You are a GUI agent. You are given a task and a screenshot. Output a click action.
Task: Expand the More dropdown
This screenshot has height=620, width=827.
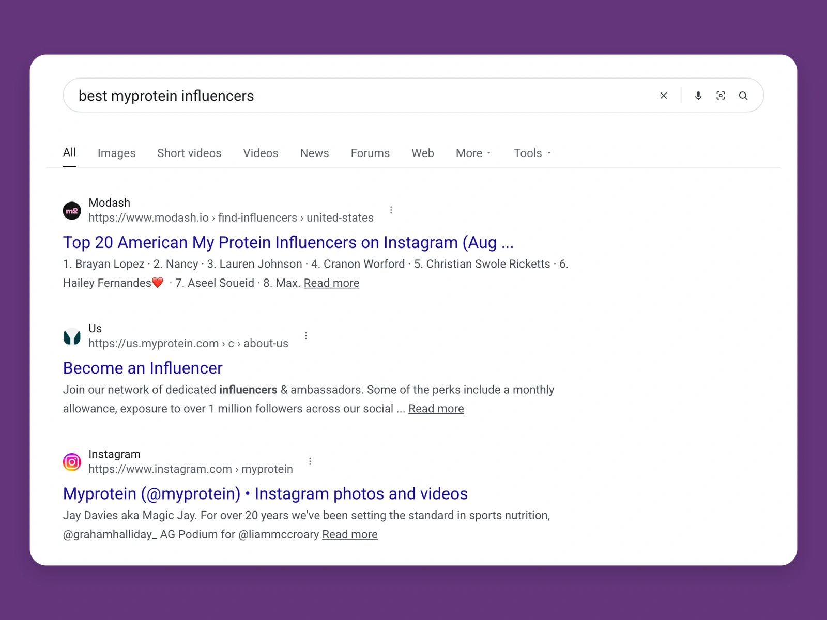473,153
